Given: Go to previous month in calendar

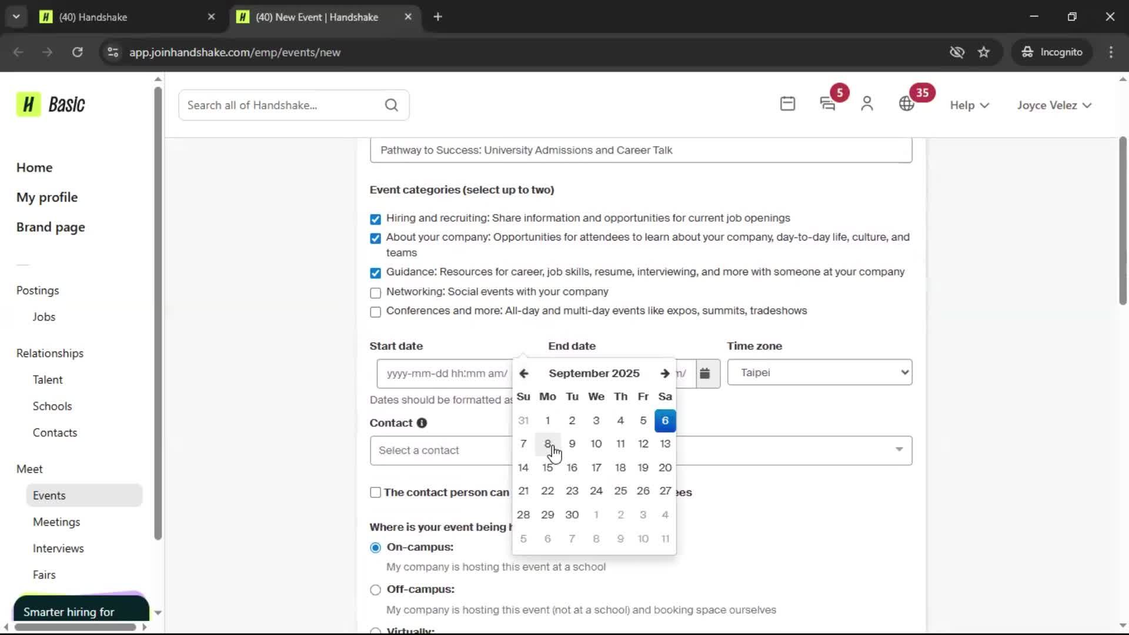Looking at the screenshot, I should [524, 373].
